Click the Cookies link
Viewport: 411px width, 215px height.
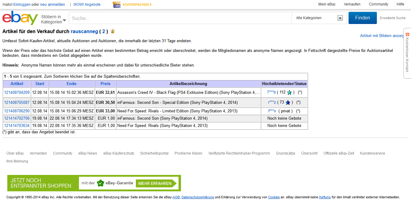[x=274, y=197]
